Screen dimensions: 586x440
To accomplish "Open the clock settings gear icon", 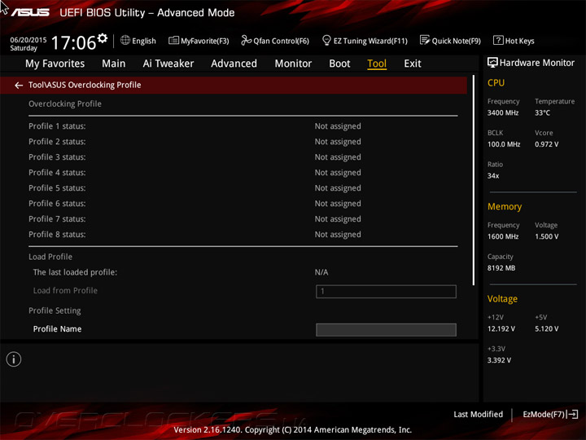I will 103,38.
